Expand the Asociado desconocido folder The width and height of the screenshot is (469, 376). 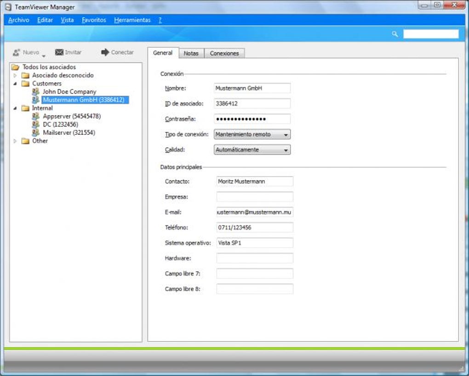pos(15,75)
